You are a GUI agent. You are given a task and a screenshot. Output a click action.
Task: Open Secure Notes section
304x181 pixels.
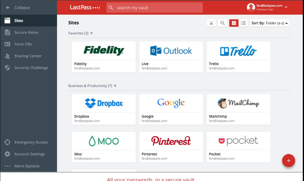tap(29, 32)
